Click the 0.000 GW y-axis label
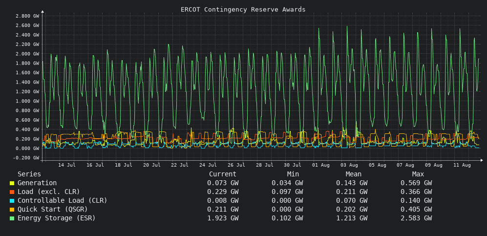This screenshot has height=236, width=487. pyautogui.click(x=27, y=149)
